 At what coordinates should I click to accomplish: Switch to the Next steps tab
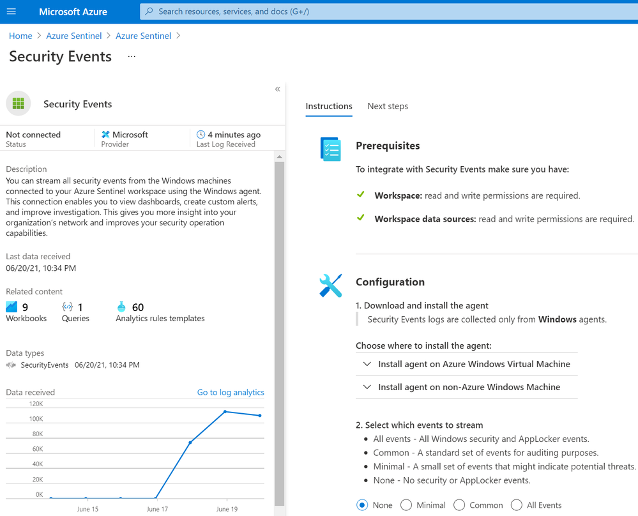388,106
